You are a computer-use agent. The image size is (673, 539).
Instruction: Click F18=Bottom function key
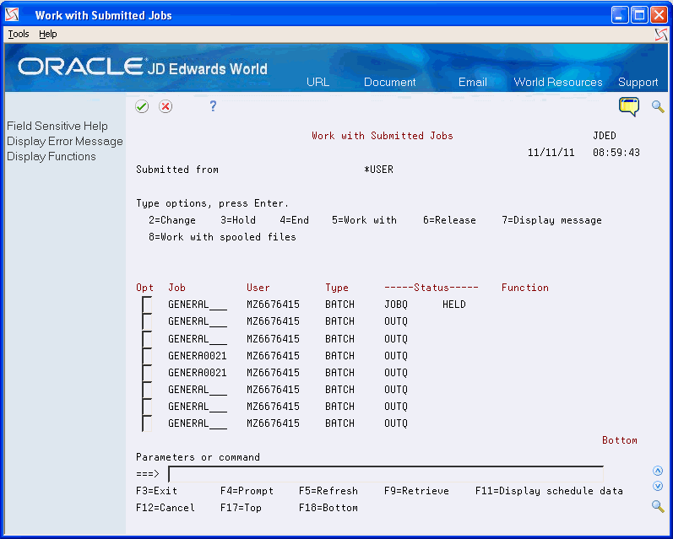tap(328, 507)
